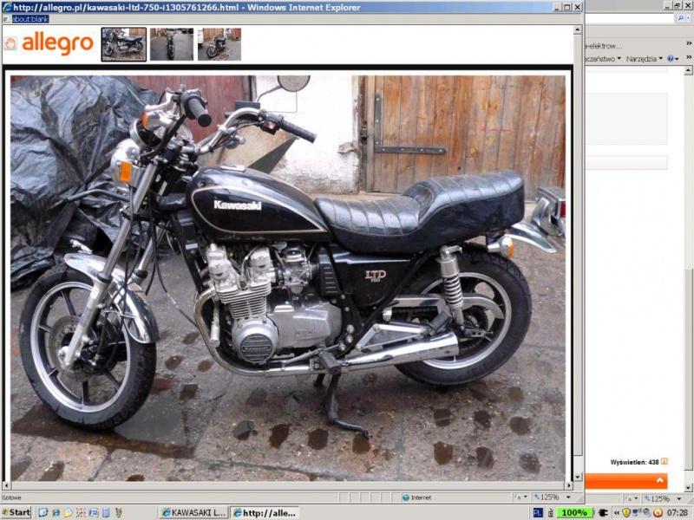694x520 pixels.
Task: Click scroll down arrow in background window
Action: click(688, 488)
